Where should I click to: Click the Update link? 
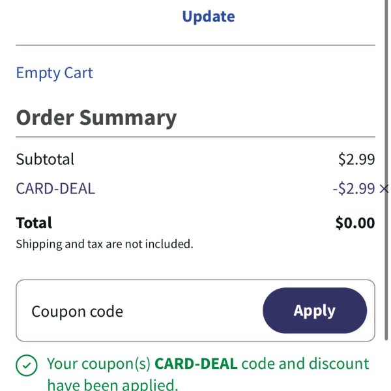tap(209, 17)
